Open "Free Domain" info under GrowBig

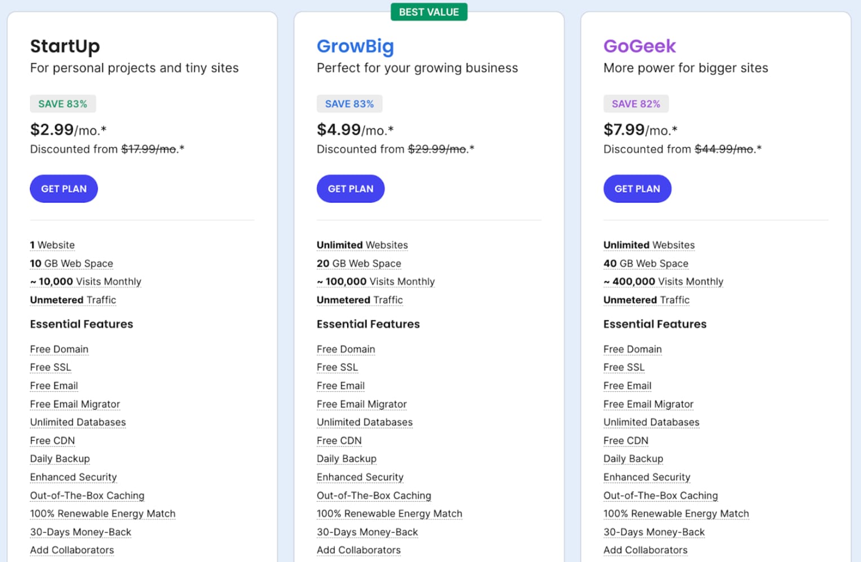click(x=345, y=349)
